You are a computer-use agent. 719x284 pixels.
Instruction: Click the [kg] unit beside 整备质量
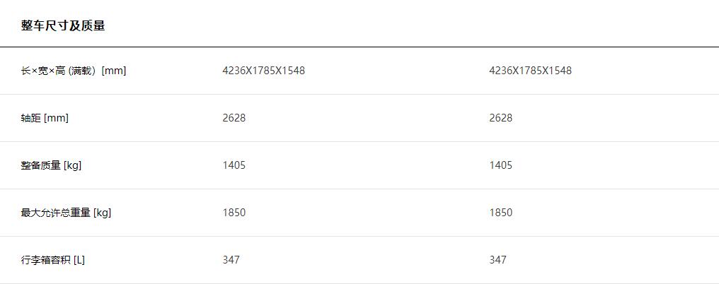pyautogui.click(x=72, y=165)
